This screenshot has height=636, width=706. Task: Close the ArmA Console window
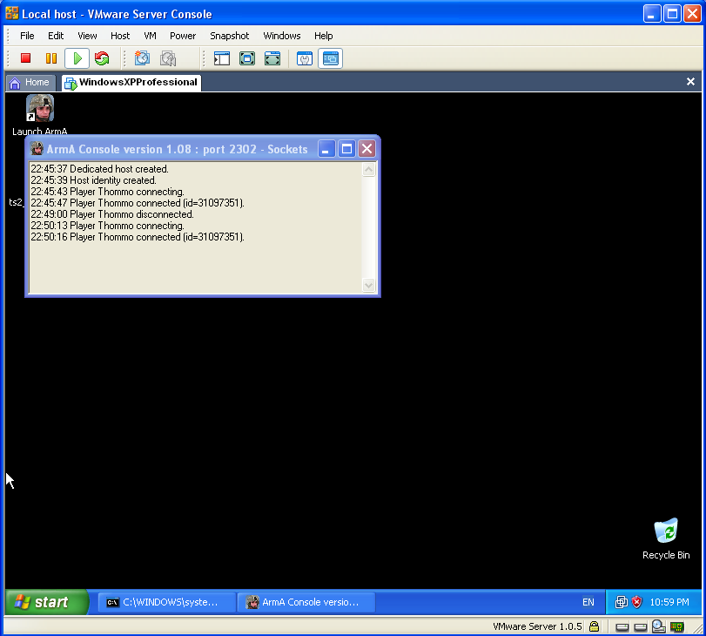[x=367, y=149]
